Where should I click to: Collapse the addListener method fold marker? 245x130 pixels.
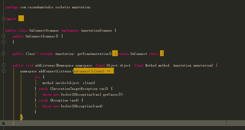3,65
